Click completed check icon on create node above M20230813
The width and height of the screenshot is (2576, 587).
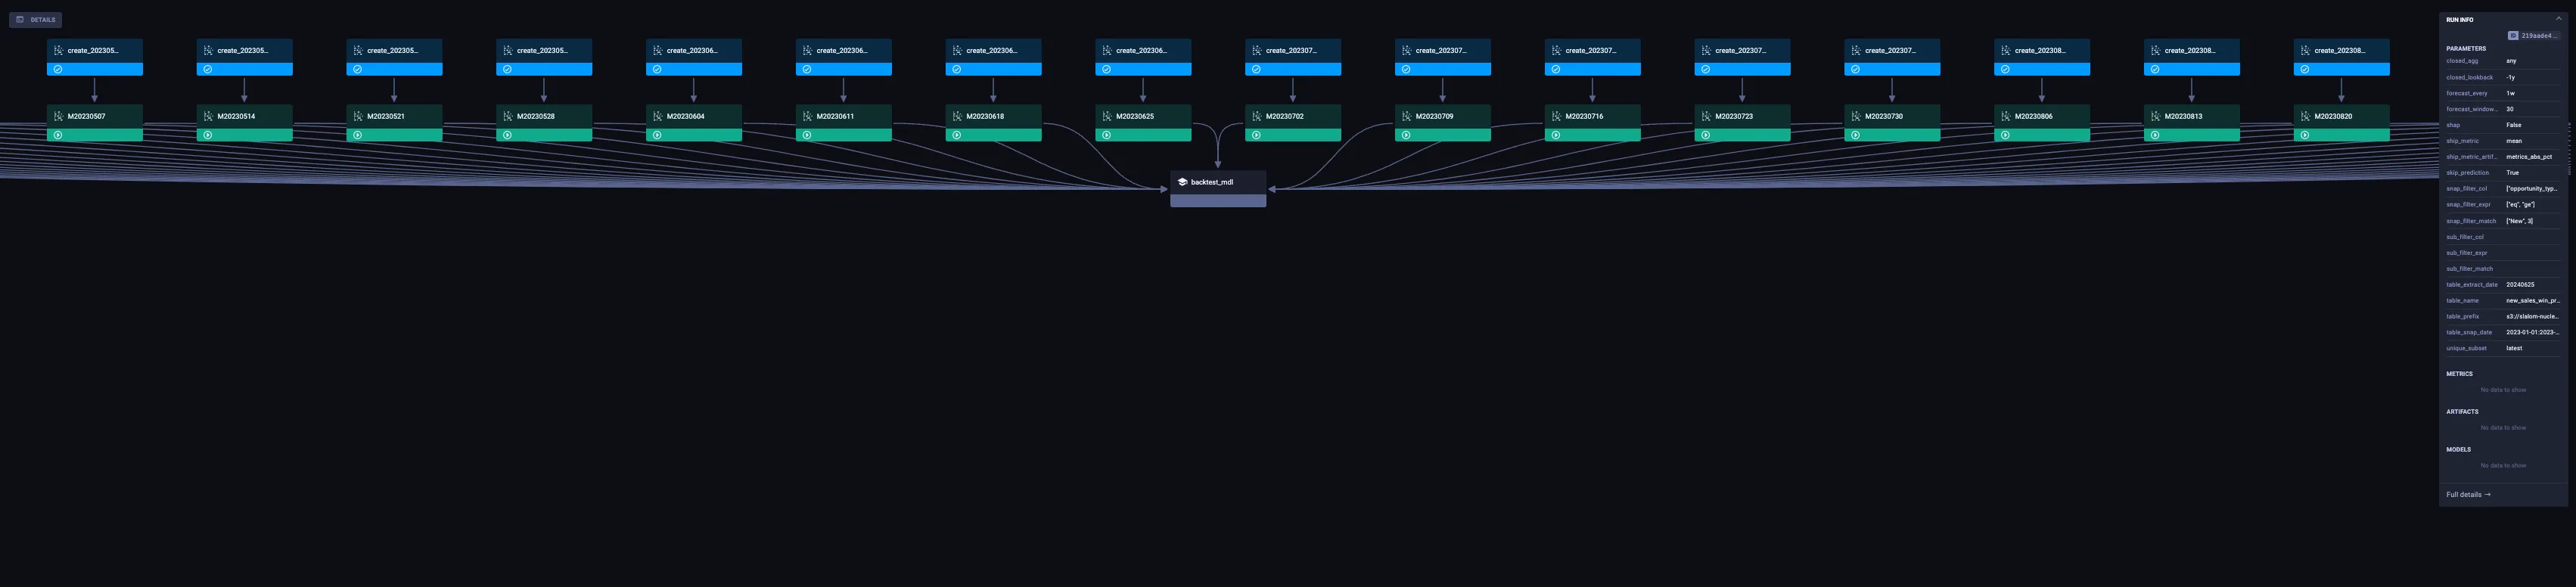click(x=2154, y=69)
